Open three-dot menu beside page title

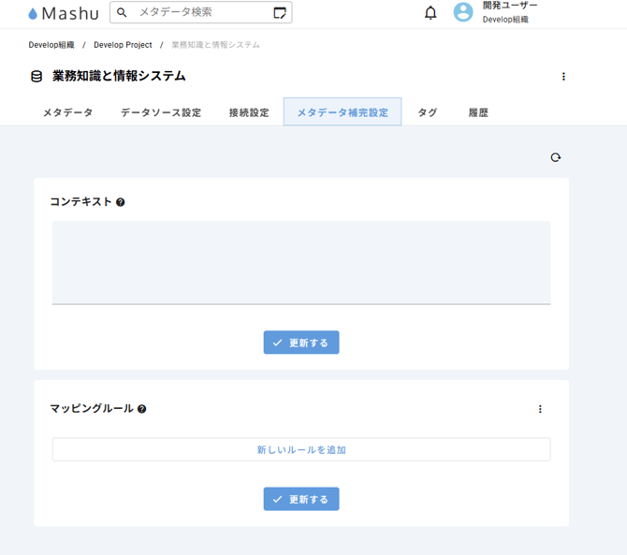pos(563,77)
